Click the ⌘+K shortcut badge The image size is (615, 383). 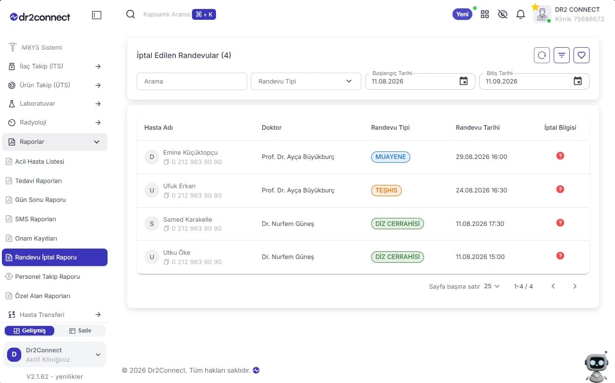(x=204, y=15)
